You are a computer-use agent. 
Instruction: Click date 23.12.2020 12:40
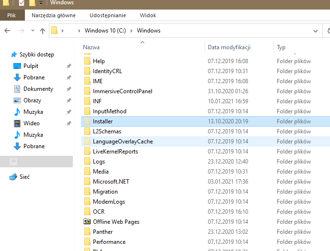[x=228, y=162]
